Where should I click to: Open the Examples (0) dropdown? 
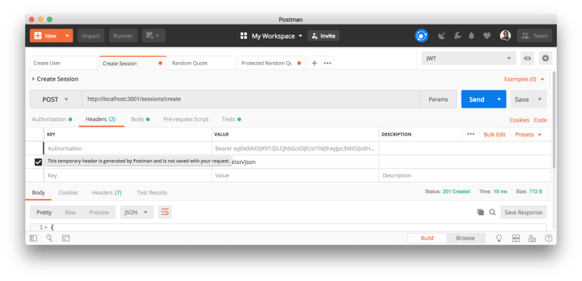click(524, 79)
